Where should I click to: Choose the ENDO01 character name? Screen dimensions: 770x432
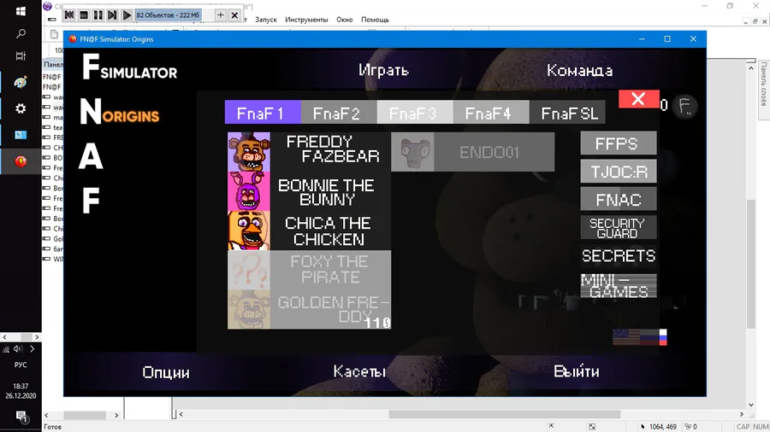point(489,152)
